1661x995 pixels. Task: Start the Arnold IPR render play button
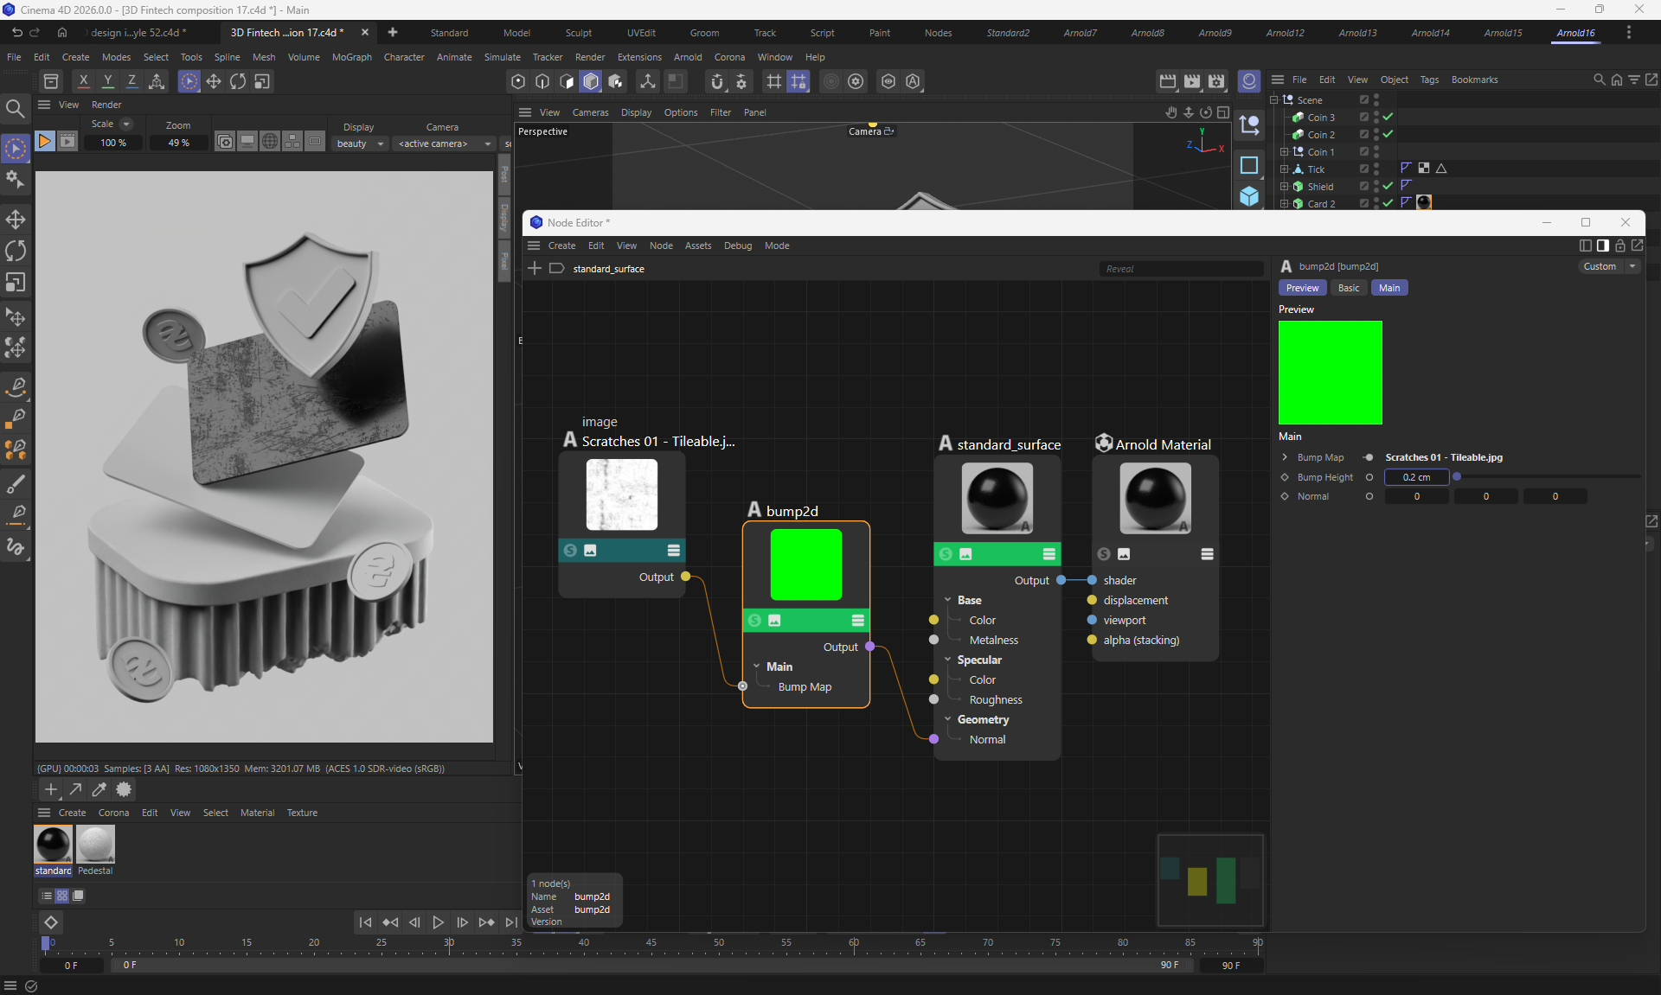point(44,142)
